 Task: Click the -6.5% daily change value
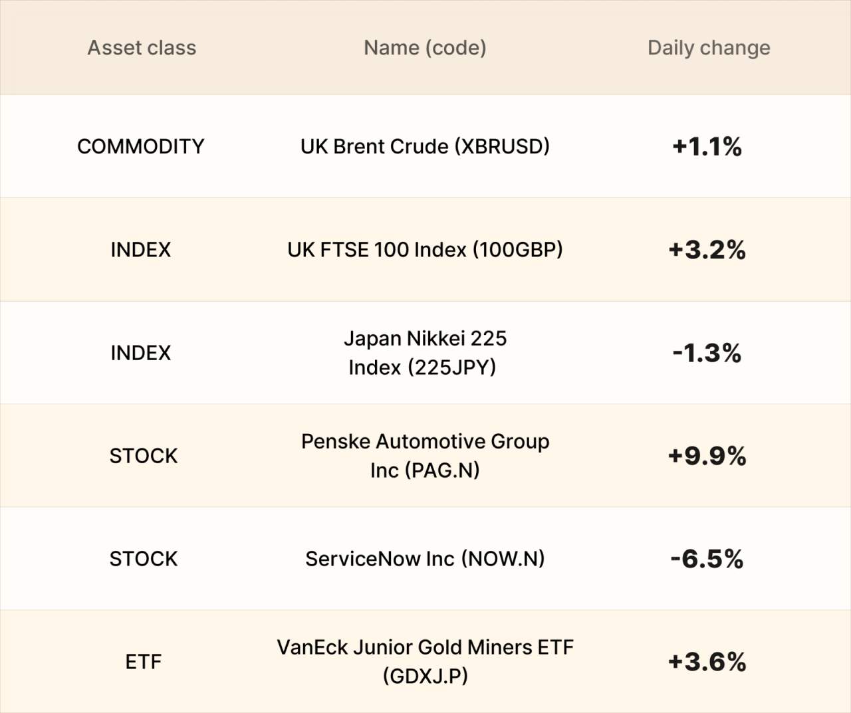click(x=707, y=559)
